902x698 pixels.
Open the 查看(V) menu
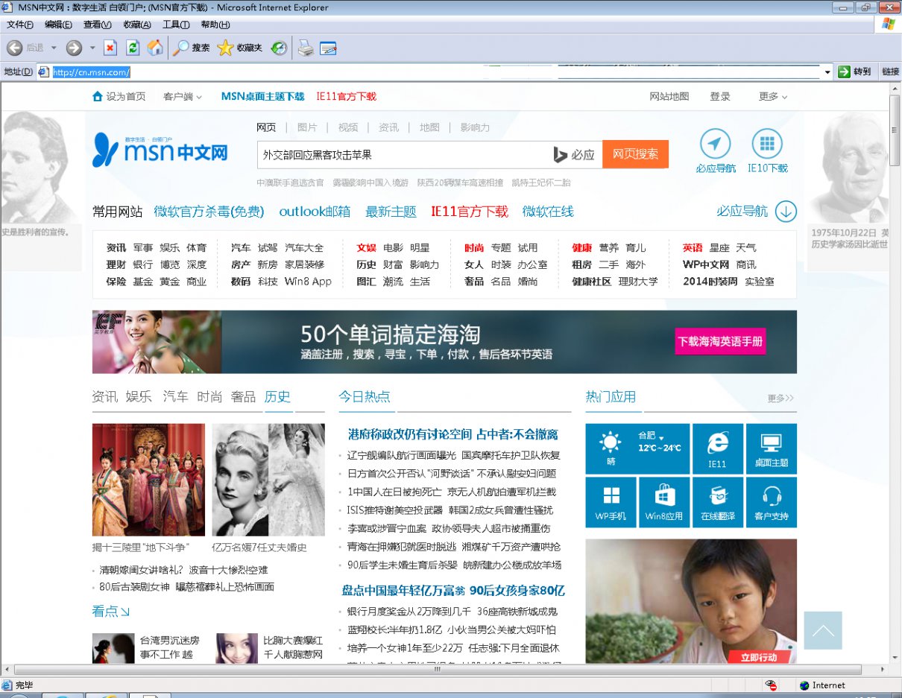pos(97,25)
